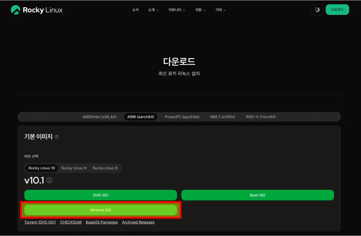The image size is (361, 236).
Task: Open the Torrent (DVD ISO) link
Action: coord(40,222)
